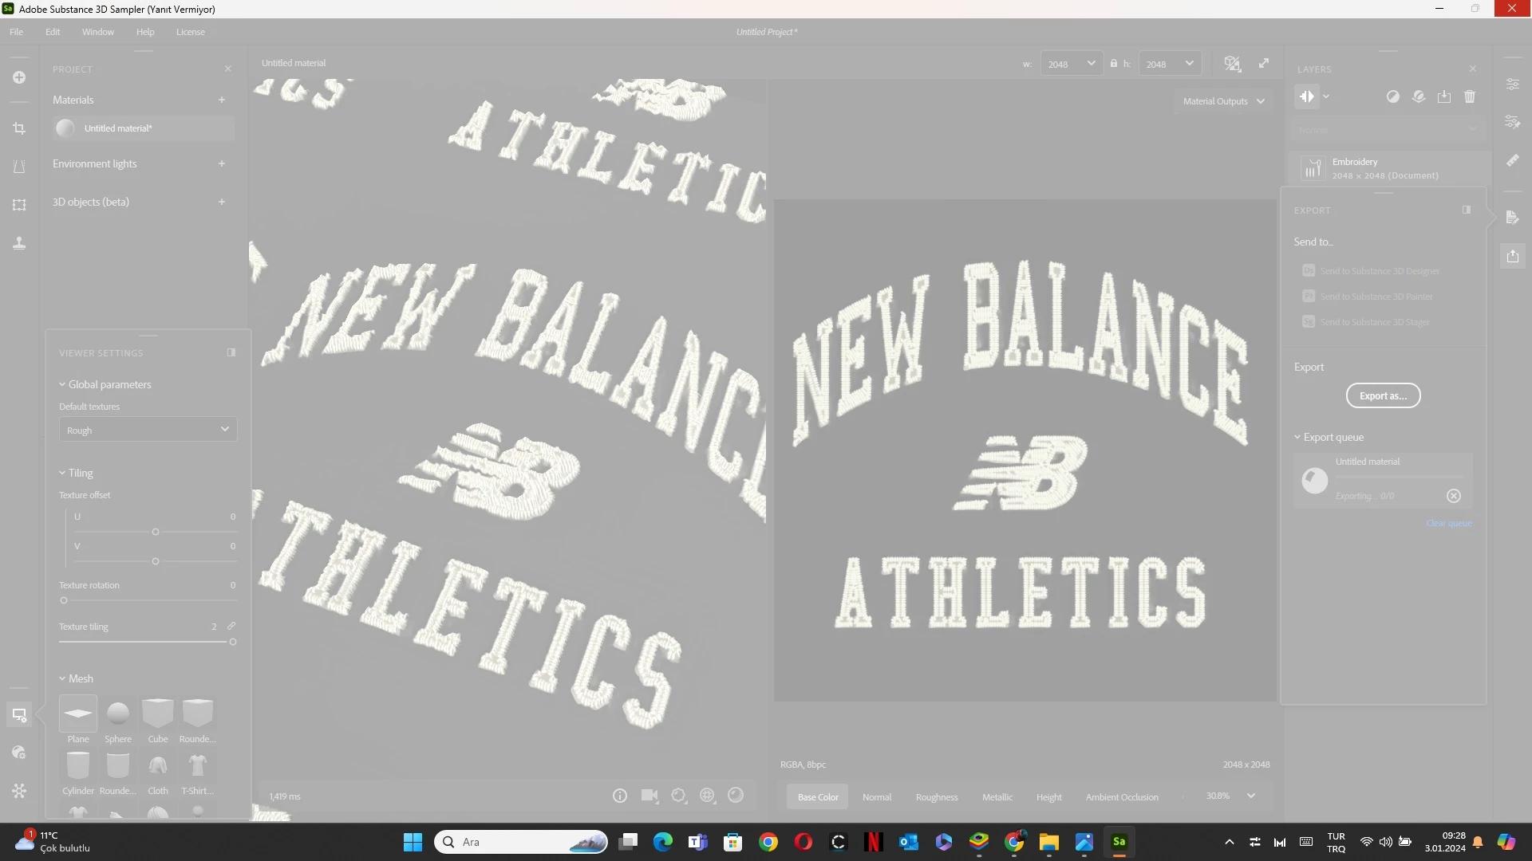
Task: Open the Material Outputs dropdown
Action: [1223, 101]
